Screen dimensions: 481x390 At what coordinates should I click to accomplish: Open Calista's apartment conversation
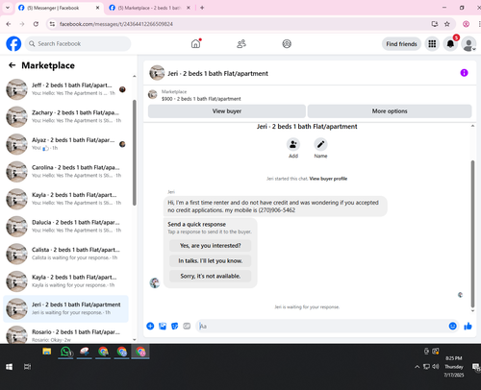pyautogui.click(x=65, y=254)
